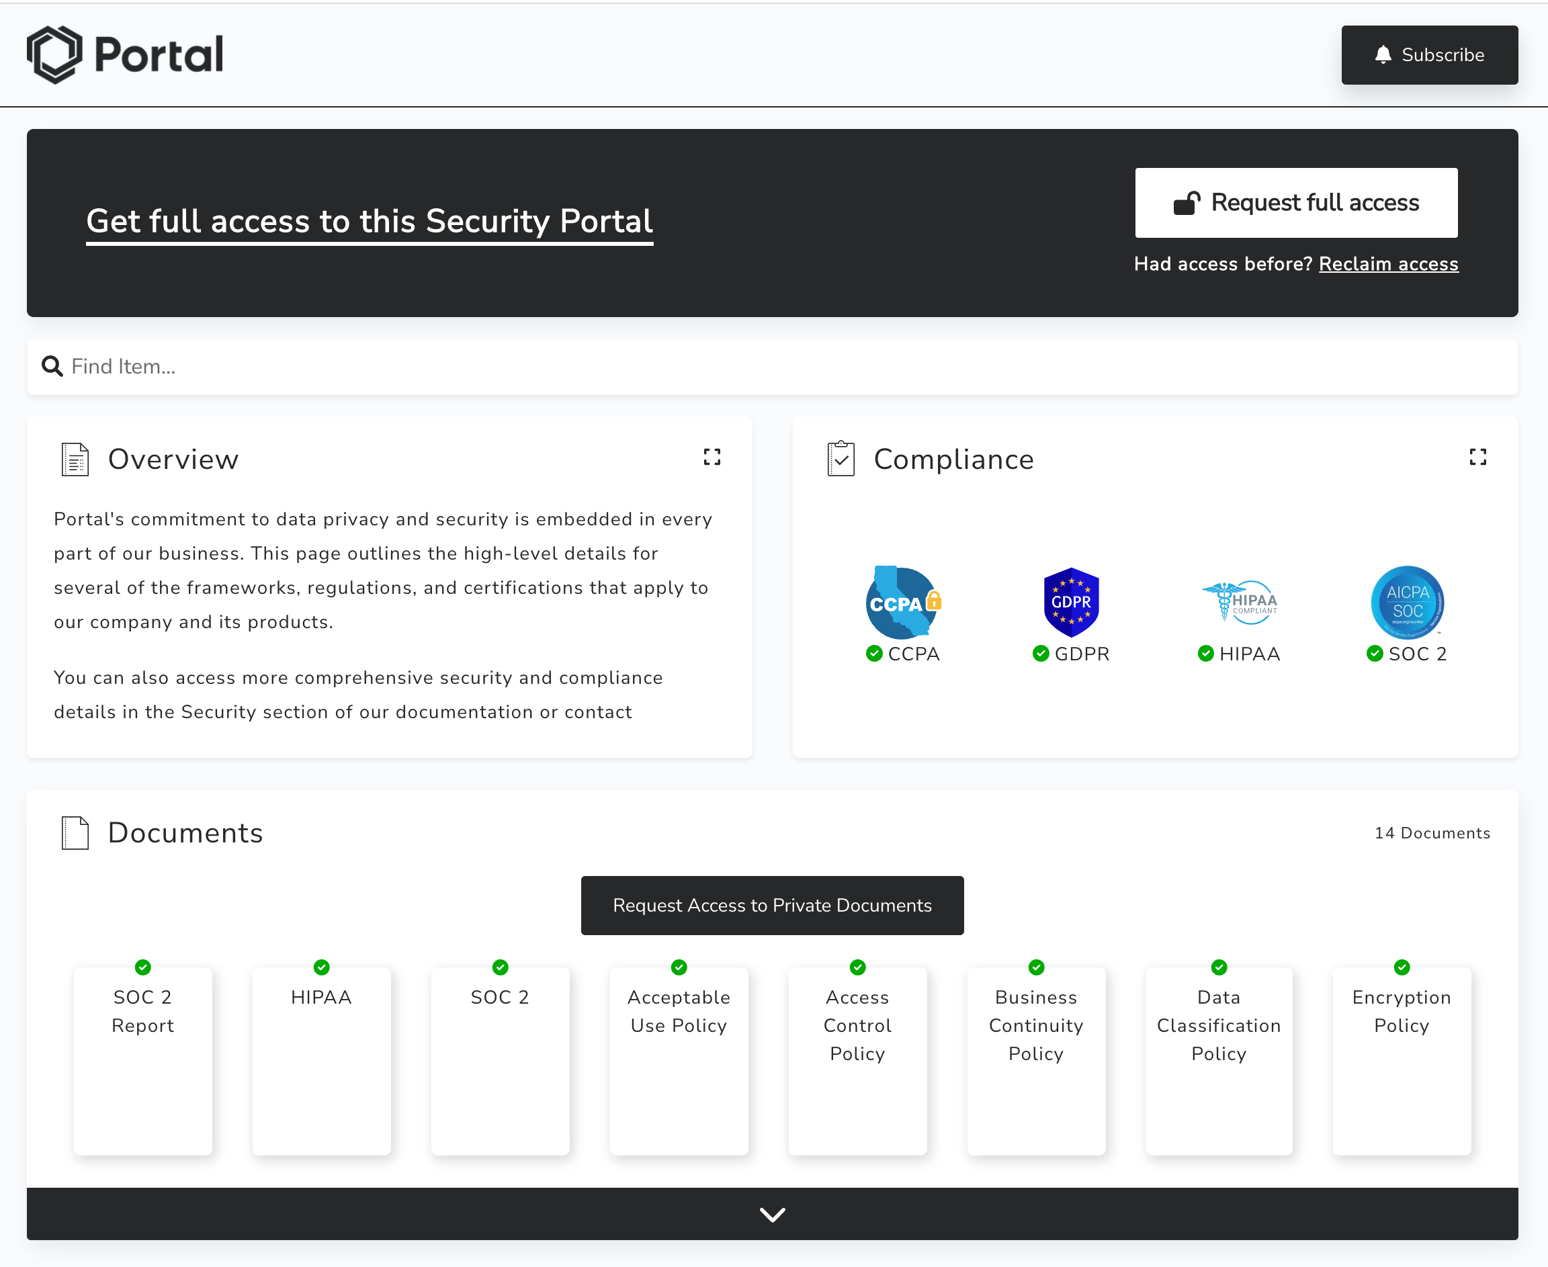The height and width of the screenshot is (1267, 1548).
Task: Follow the Reclaim access link
Action: [1388, 264]
